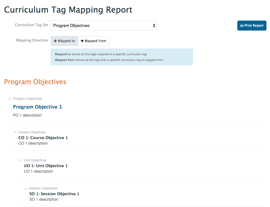Expand the Session Objectives chevron
Screen dimensions: 270x207
pyautogui.click(x=26, y=189)
